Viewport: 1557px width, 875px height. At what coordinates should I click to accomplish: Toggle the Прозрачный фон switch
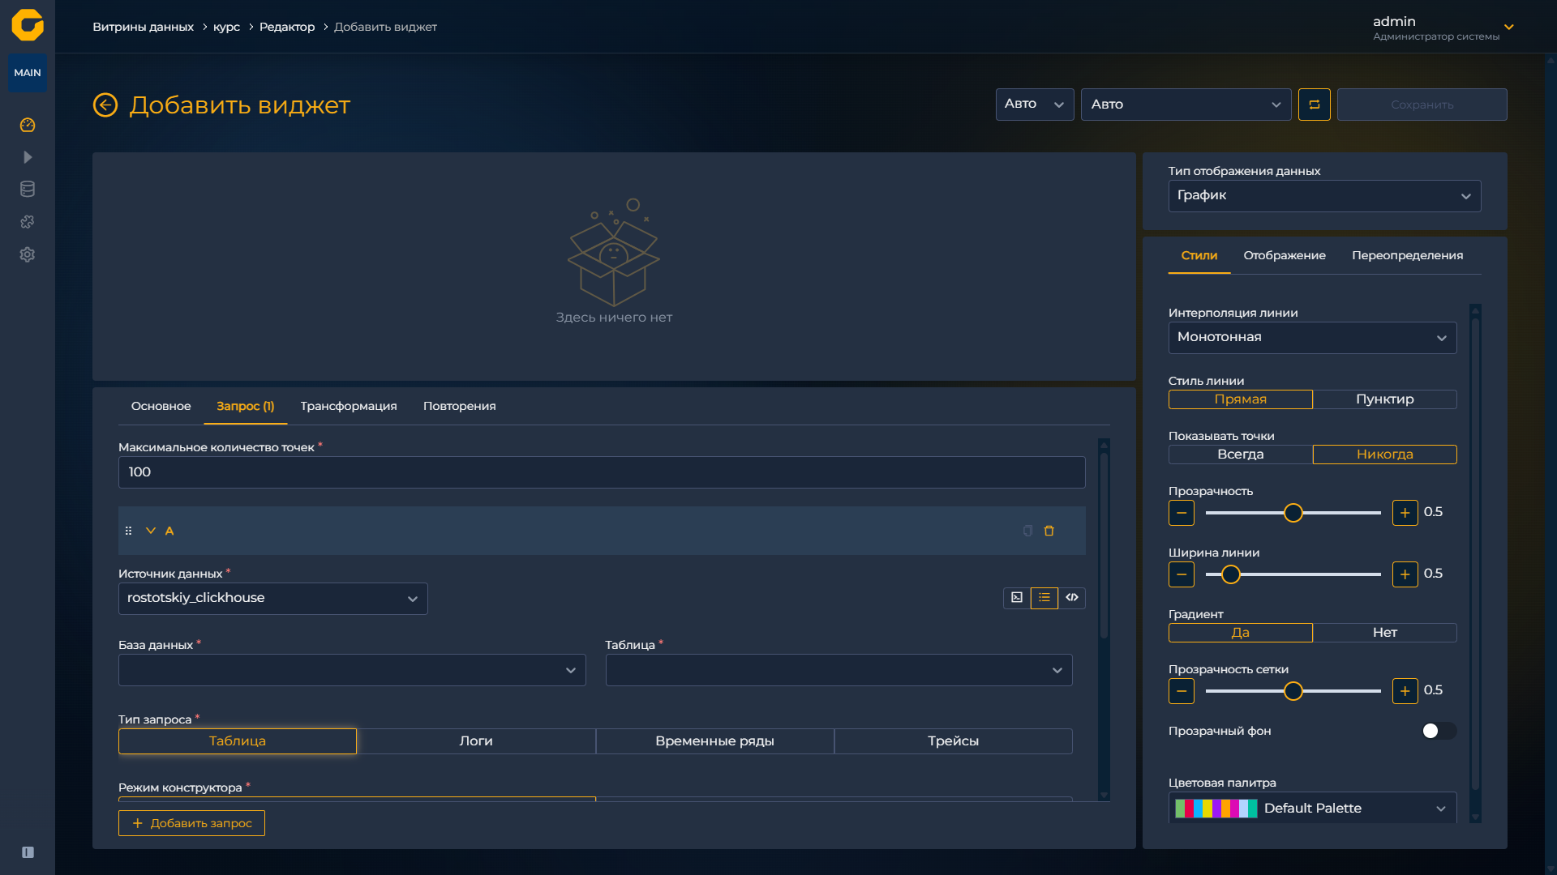click(1439, 731)
